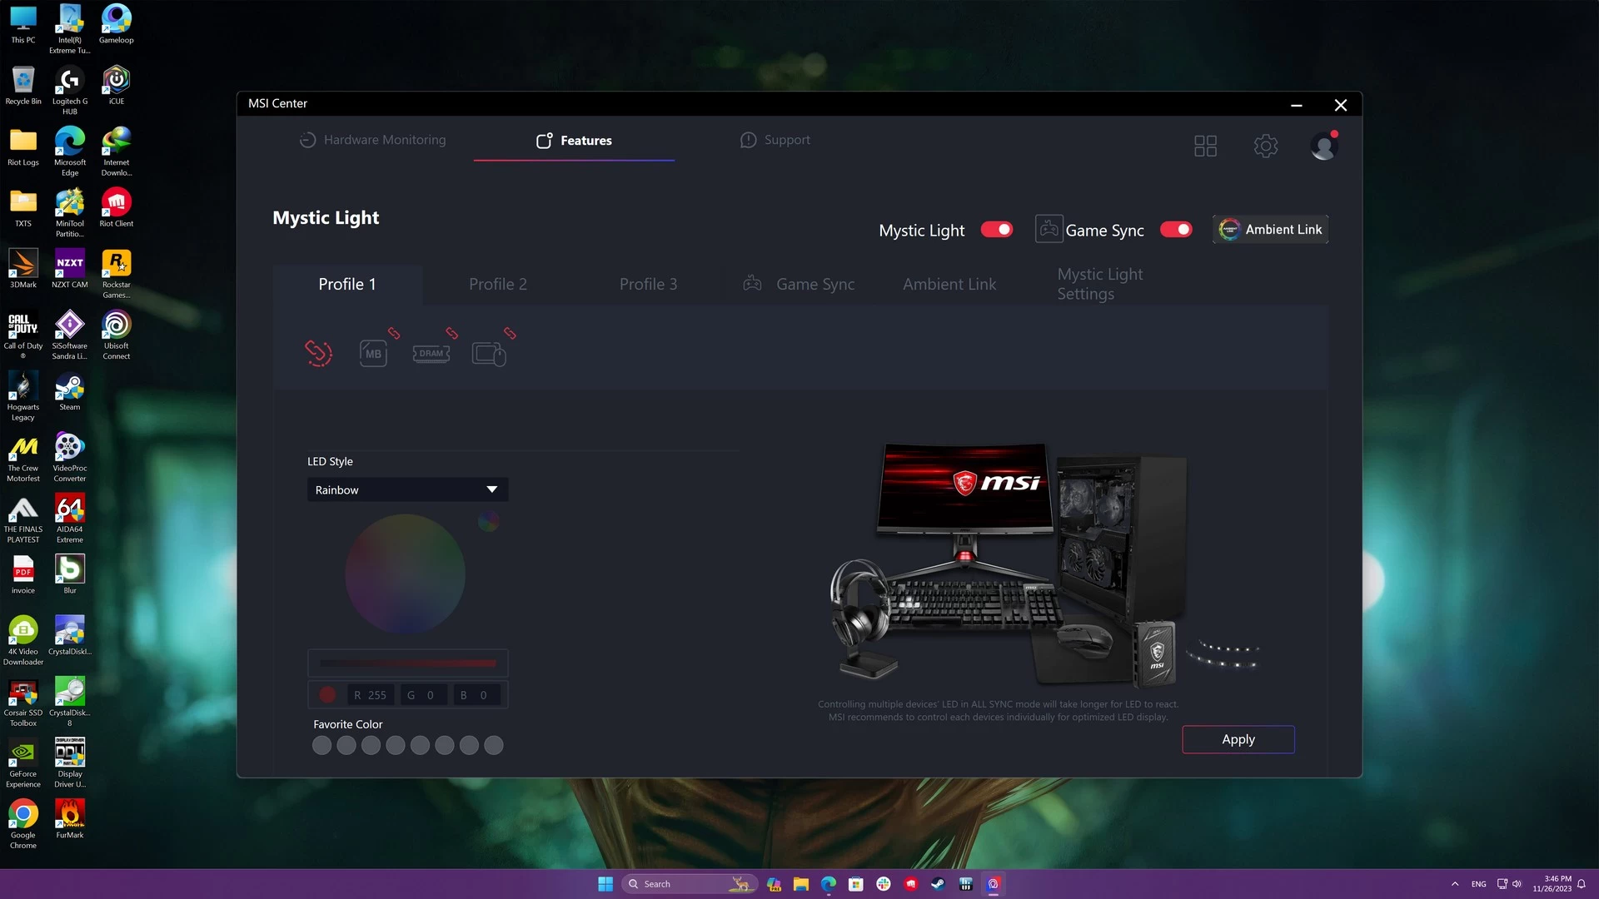1599x899 pixels.
Task: Open the Mystic Light Settings tab
Action: (x=1100, y=284)
